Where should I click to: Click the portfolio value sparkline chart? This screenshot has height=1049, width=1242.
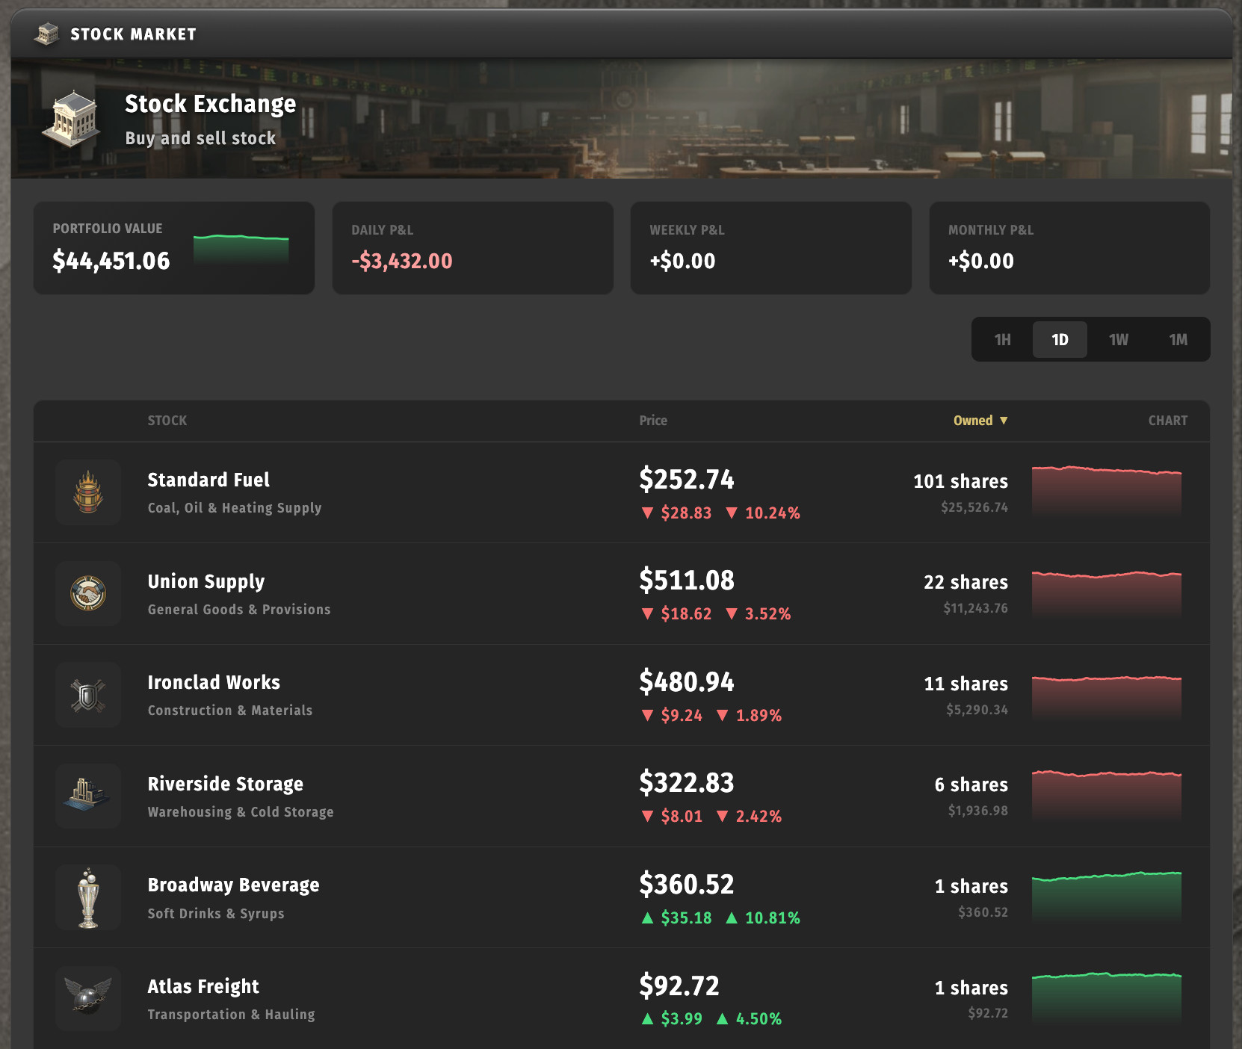(241, 249)
